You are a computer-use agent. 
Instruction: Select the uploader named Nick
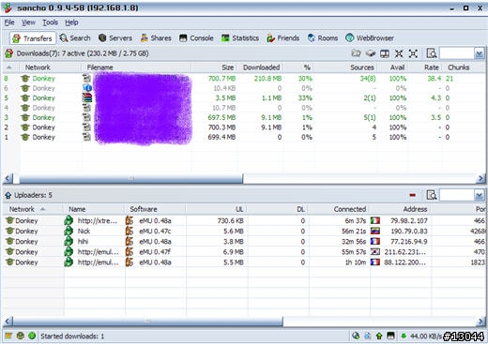(x=244, y=232)
